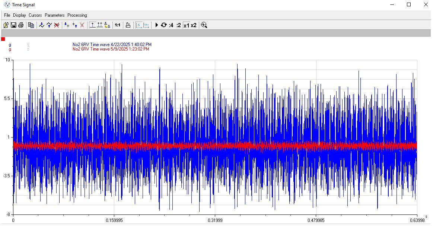Set playback speed to x2
This screenshot has height=226, width=433.
click(194, 25)
